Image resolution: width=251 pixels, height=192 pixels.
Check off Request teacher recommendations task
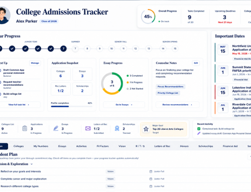point(1,82)
